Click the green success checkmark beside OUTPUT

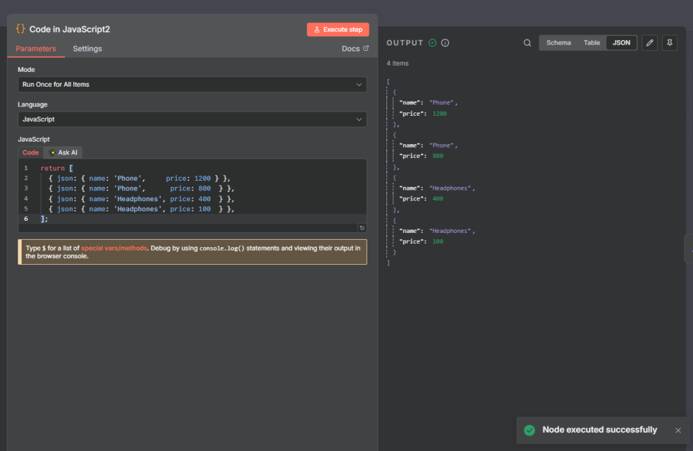432,43
